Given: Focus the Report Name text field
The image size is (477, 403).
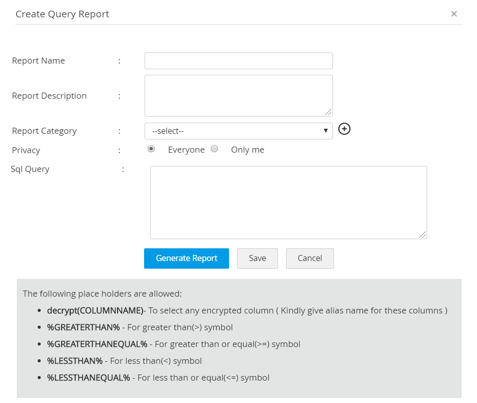Looking at the screenshot, I should pos(238,61).
